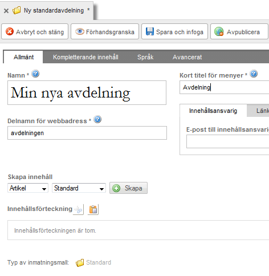Open the Språk tab
The image size is (269, 276).
(x=145, y=57)
